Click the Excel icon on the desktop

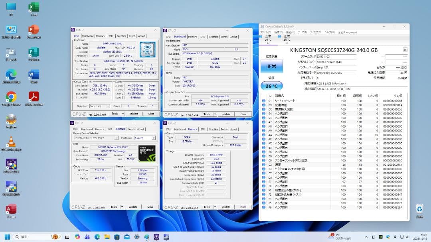click(x=33, y=8)
